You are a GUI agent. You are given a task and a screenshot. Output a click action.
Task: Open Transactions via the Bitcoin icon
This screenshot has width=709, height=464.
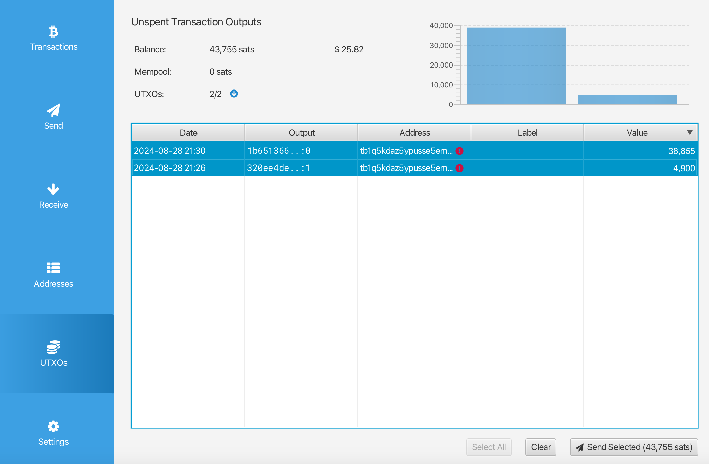point(53,32)
